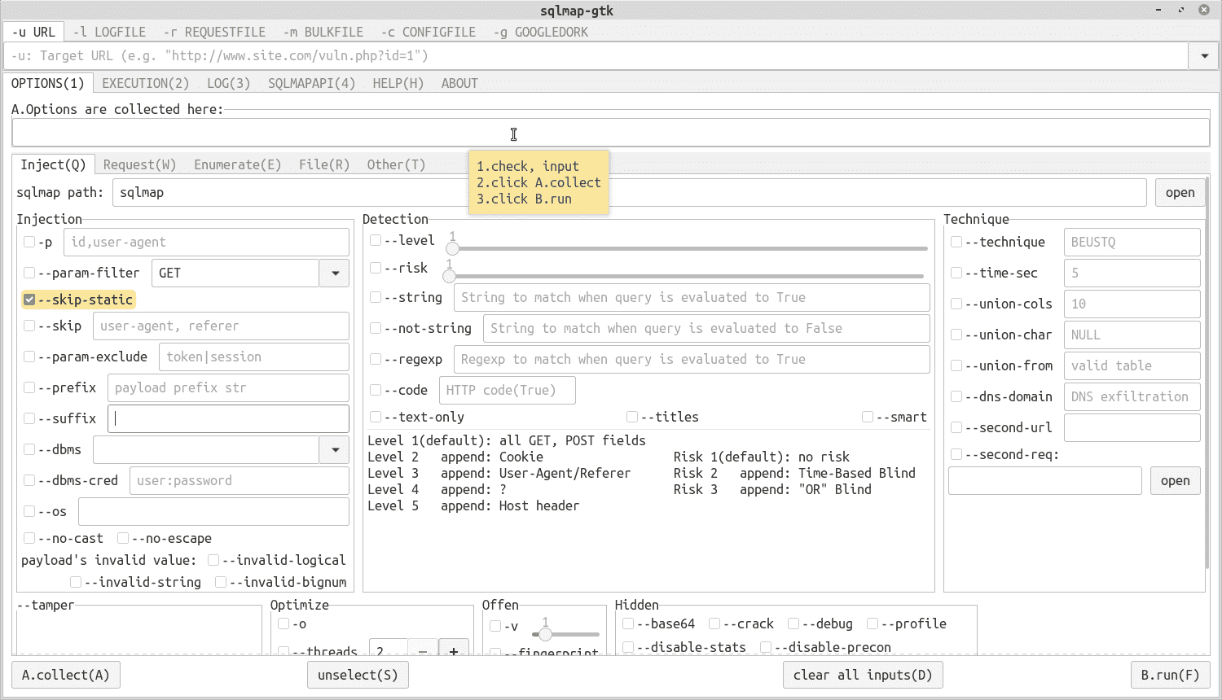
Task: Click the A.collect(A) button
Action: click(65, 675)
